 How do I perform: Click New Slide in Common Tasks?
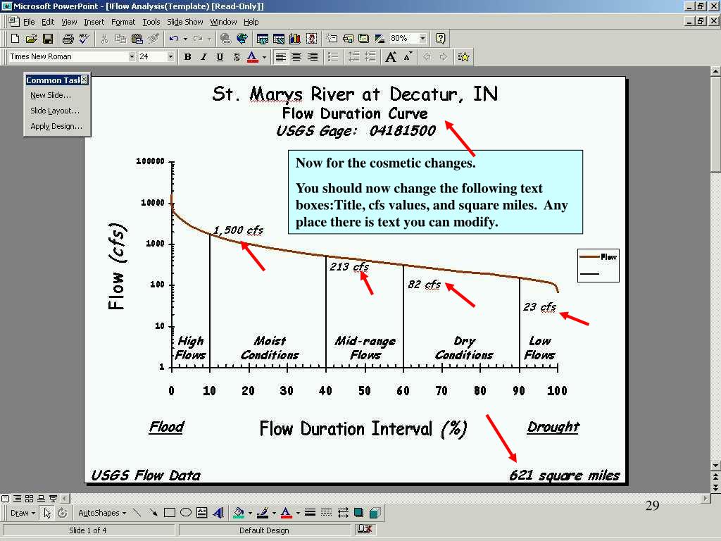point(51,95)
